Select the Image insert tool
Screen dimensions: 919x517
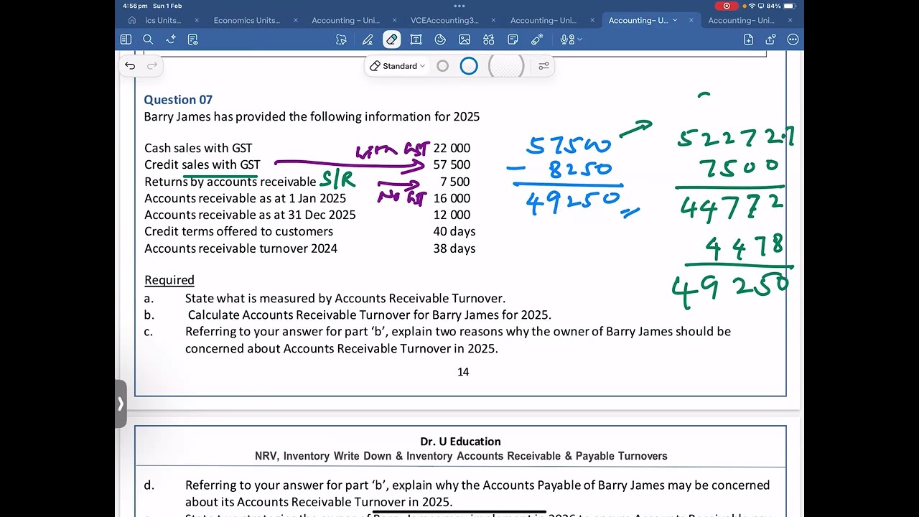(x=465, y=39)
